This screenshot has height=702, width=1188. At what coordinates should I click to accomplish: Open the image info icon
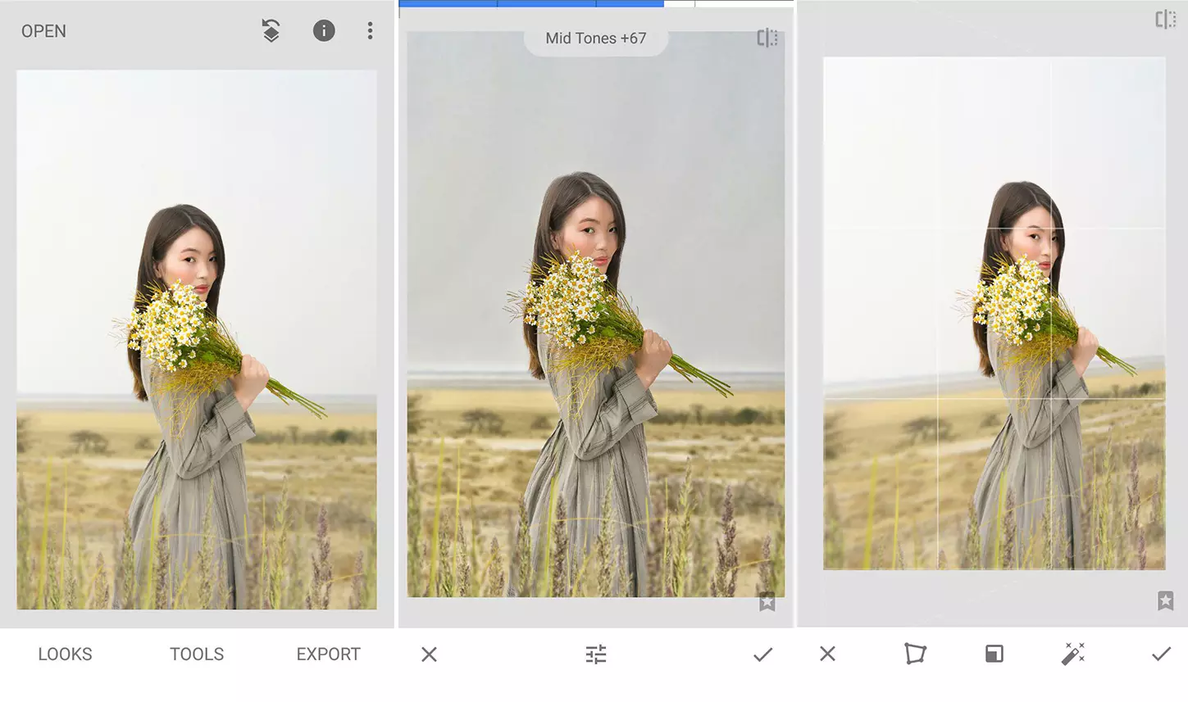pos(324,31)
